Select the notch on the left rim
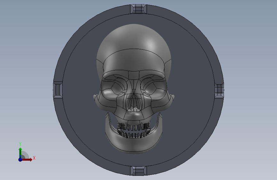 point(58,90)
